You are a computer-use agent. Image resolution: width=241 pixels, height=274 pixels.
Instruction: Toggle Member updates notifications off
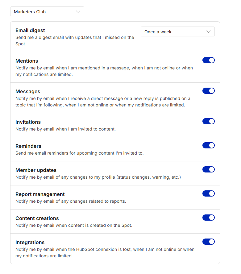(x=209, y=169)
